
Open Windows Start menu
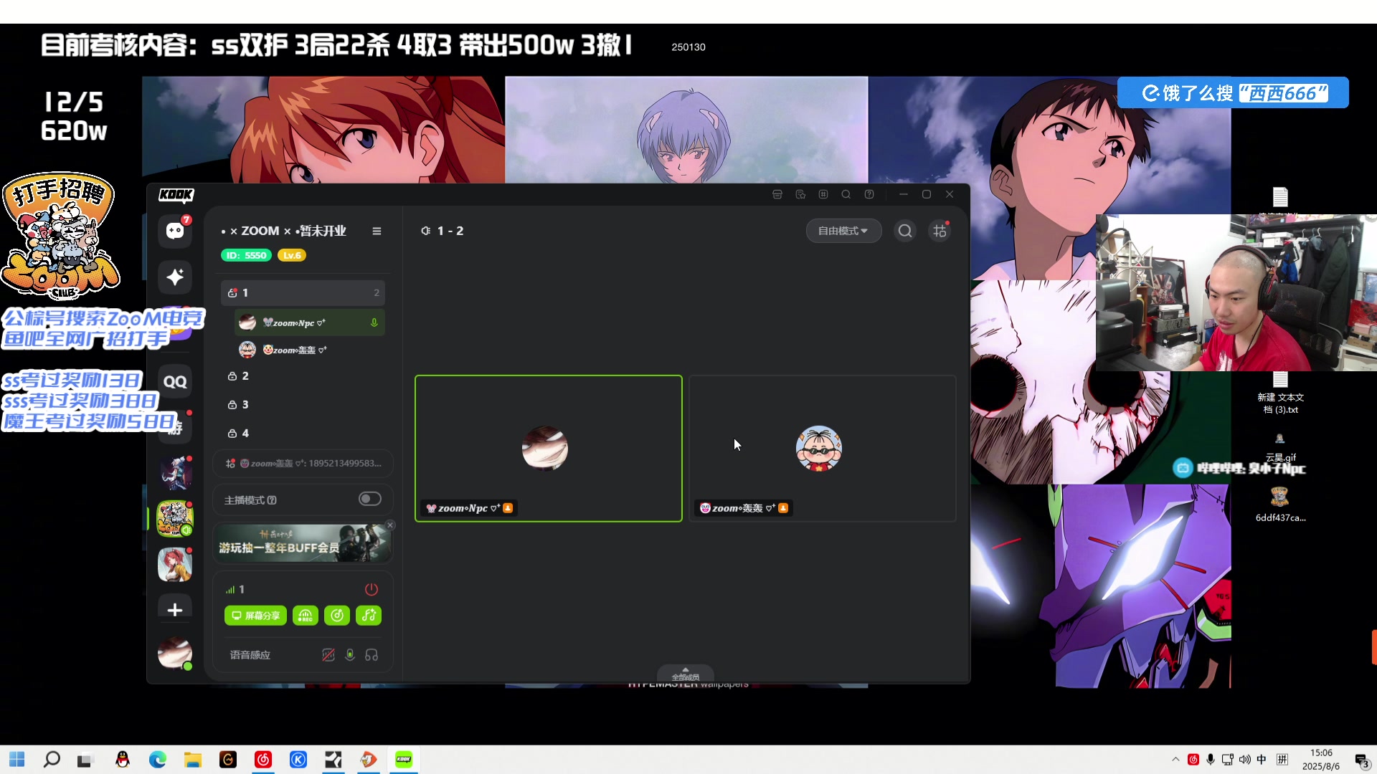tap(17, 760)
